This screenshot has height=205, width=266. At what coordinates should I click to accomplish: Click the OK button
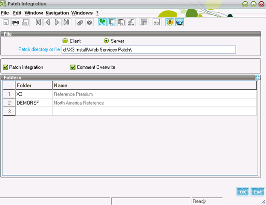(x=243, y=192)
